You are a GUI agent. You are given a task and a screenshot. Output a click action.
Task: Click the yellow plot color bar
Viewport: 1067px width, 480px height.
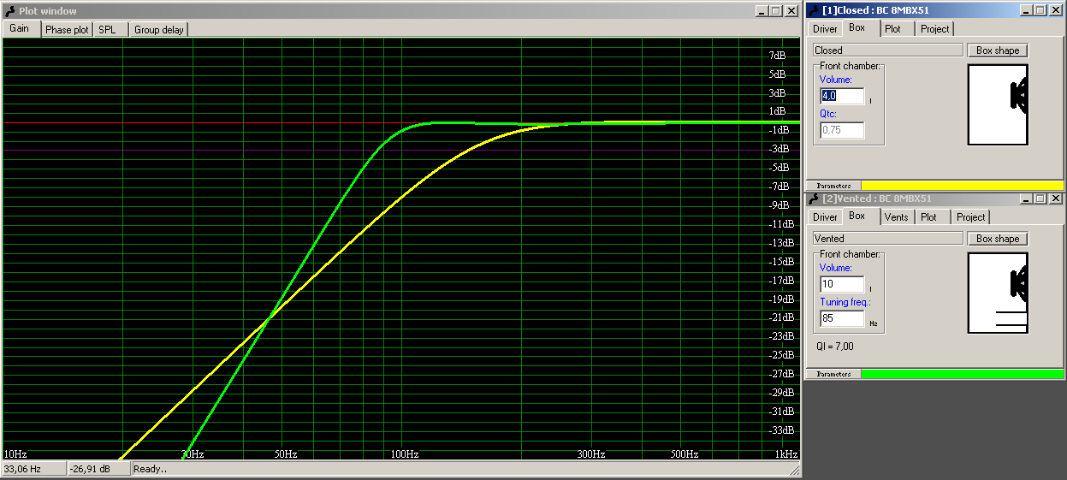963,185
